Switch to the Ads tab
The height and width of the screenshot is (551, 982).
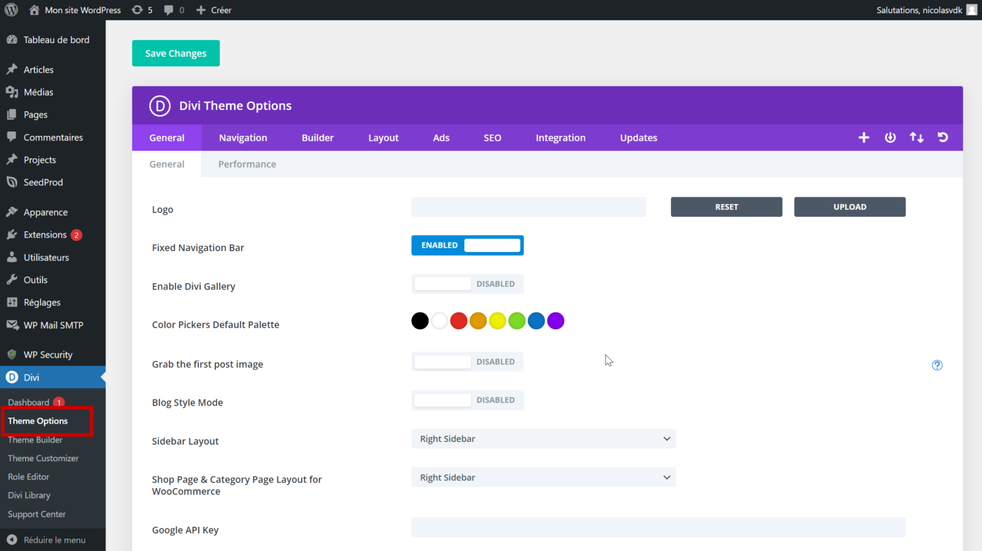pyautogui.click(x=441, y=138)
